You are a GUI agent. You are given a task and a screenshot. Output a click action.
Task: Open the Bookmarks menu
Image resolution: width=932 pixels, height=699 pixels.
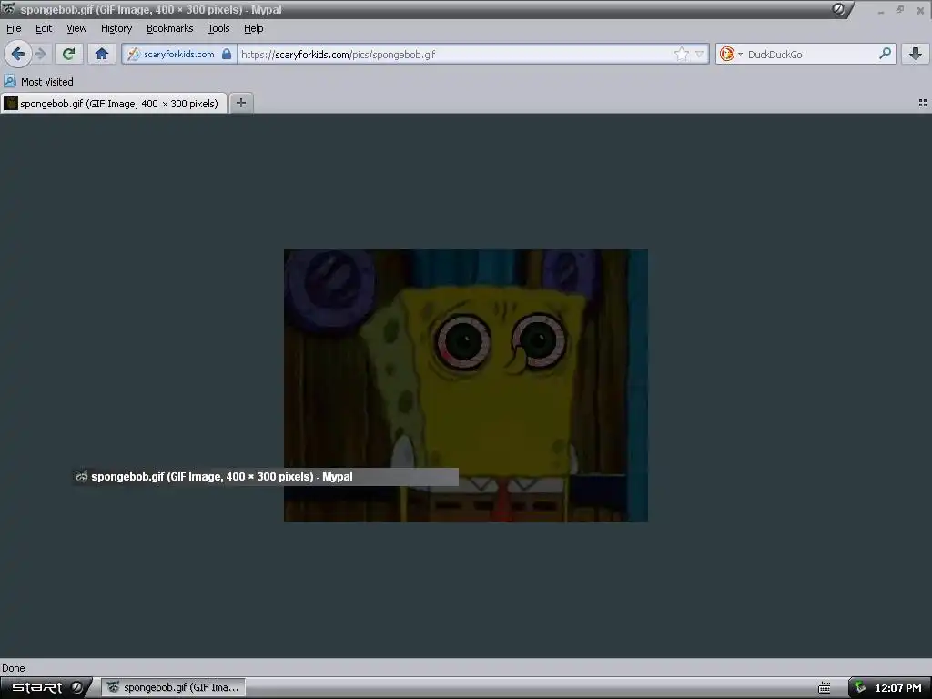tap(170, 28)
